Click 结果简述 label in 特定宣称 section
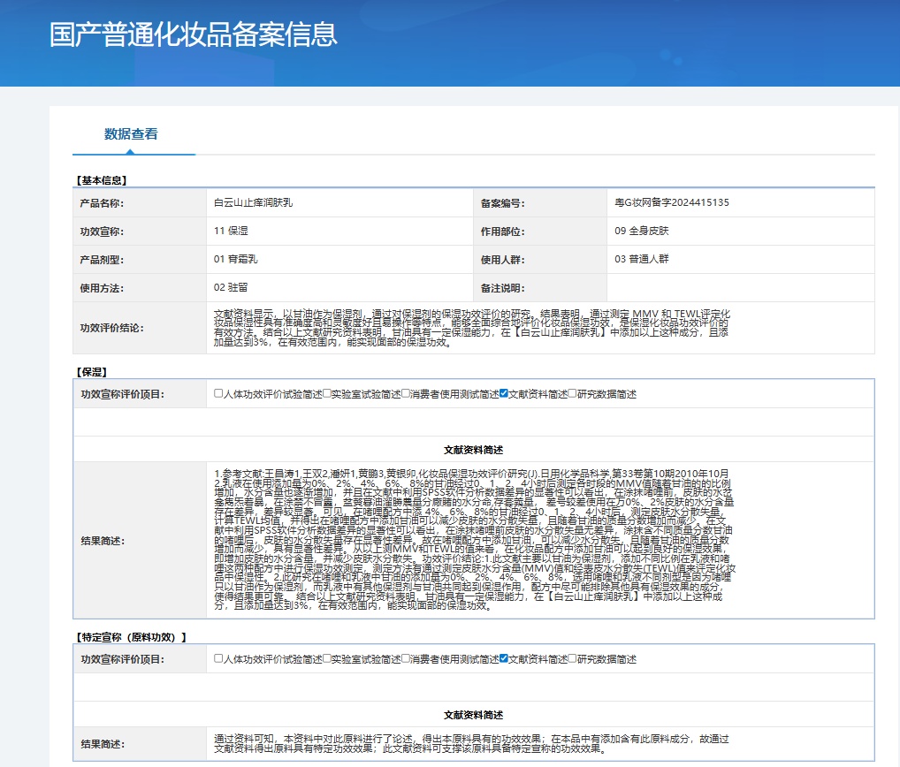Image resolution: width=900 pixels, height=767 pixels. (103, 744)
